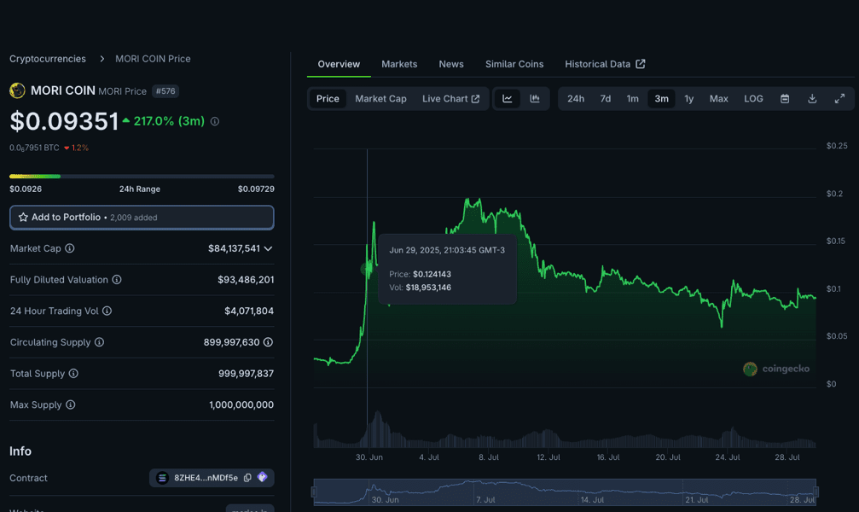The width and height of the screenshot is (859, 512).
Task: Switch the chart to Market Cap
Action: 380,99
